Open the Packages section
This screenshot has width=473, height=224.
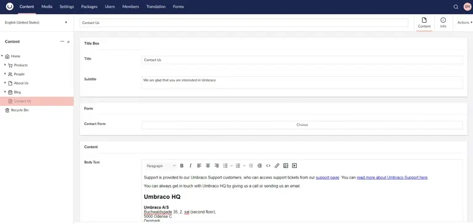click(x=89, y=7)
